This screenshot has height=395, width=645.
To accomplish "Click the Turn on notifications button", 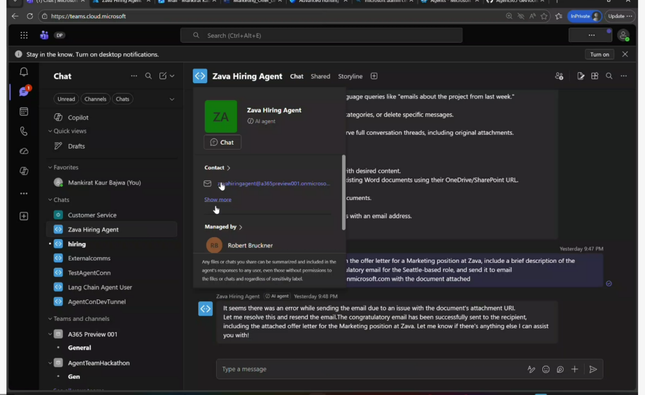I will pyautogui.click(x=599, y=54).
